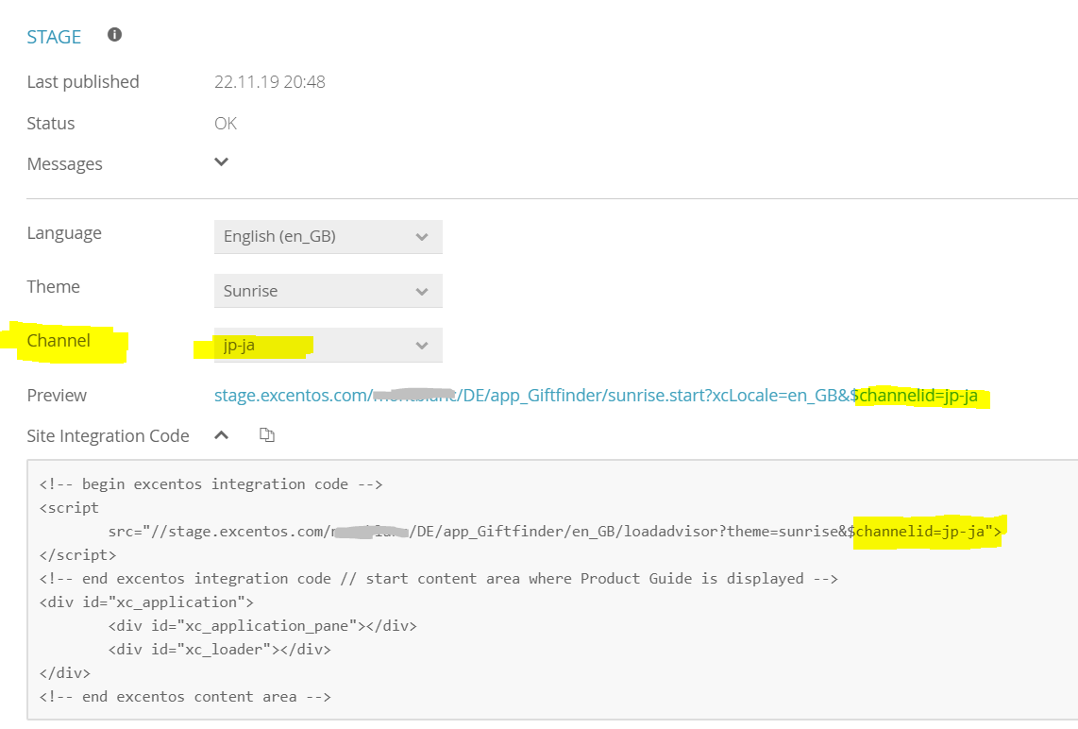Screen dimensions: 1078x729
Task: Click the STAGE heading
Action: point(54,37)
